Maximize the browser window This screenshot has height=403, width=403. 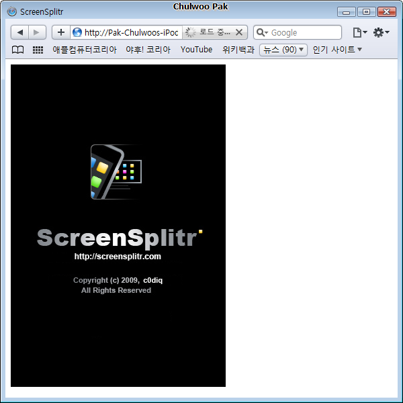tap(367, 12)
